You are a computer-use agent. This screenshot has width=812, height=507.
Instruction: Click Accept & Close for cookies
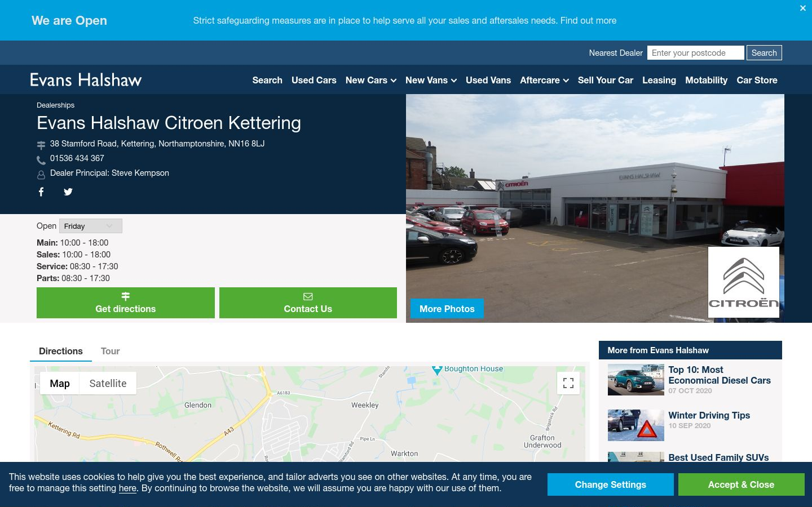pyautogui.click(x=741, y=484)
